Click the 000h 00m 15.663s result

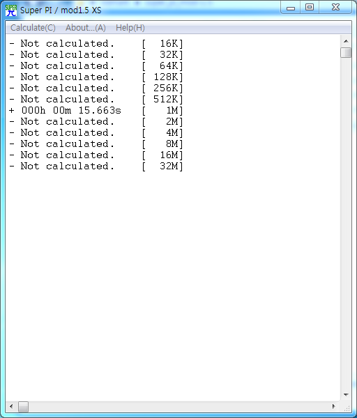[71, 110]
